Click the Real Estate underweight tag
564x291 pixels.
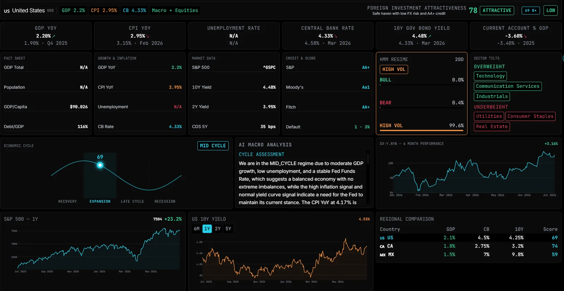492,126
